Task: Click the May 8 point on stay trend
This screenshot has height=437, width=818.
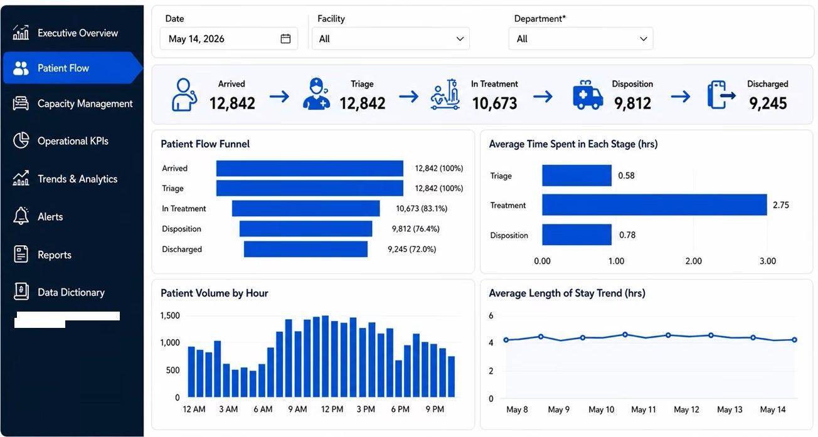Action: pyautogui.click(x=506, y=340)
